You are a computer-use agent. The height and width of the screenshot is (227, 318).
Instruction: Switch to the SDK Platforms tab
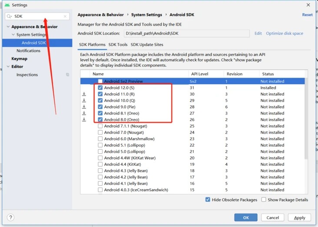click(x=92, y=45)
